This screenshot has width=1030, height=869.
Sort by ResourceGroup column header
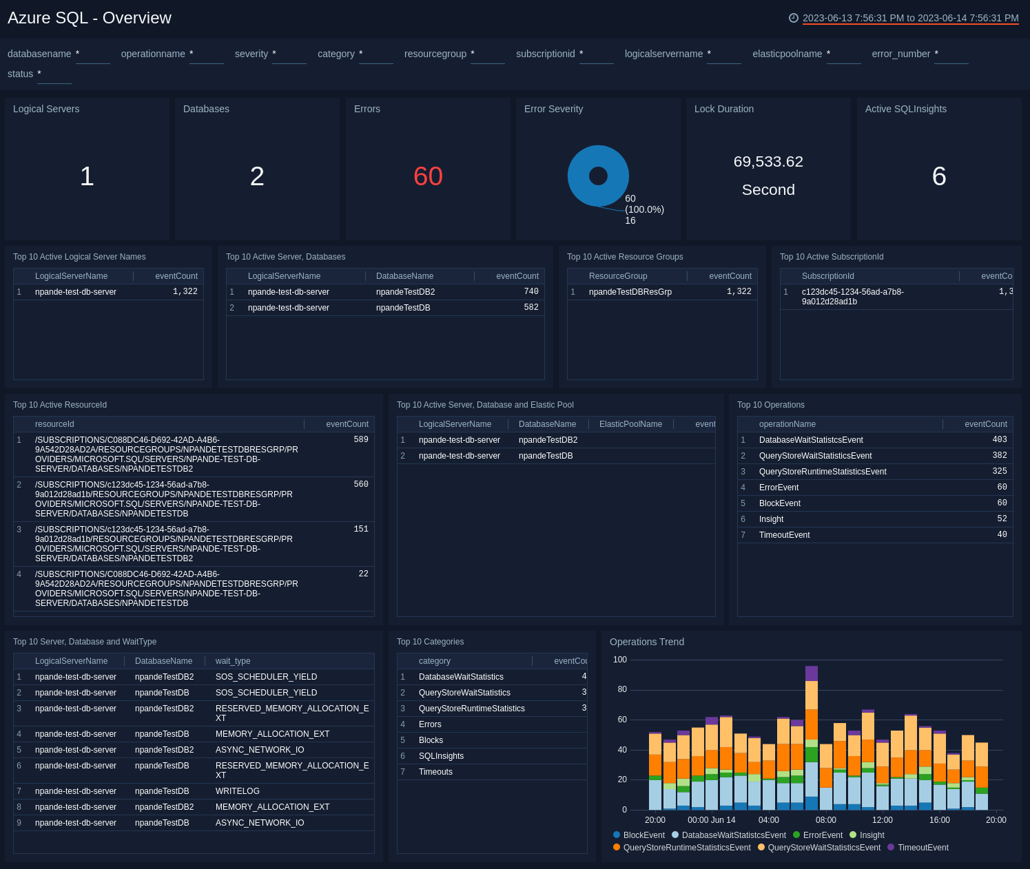point(618,276)
